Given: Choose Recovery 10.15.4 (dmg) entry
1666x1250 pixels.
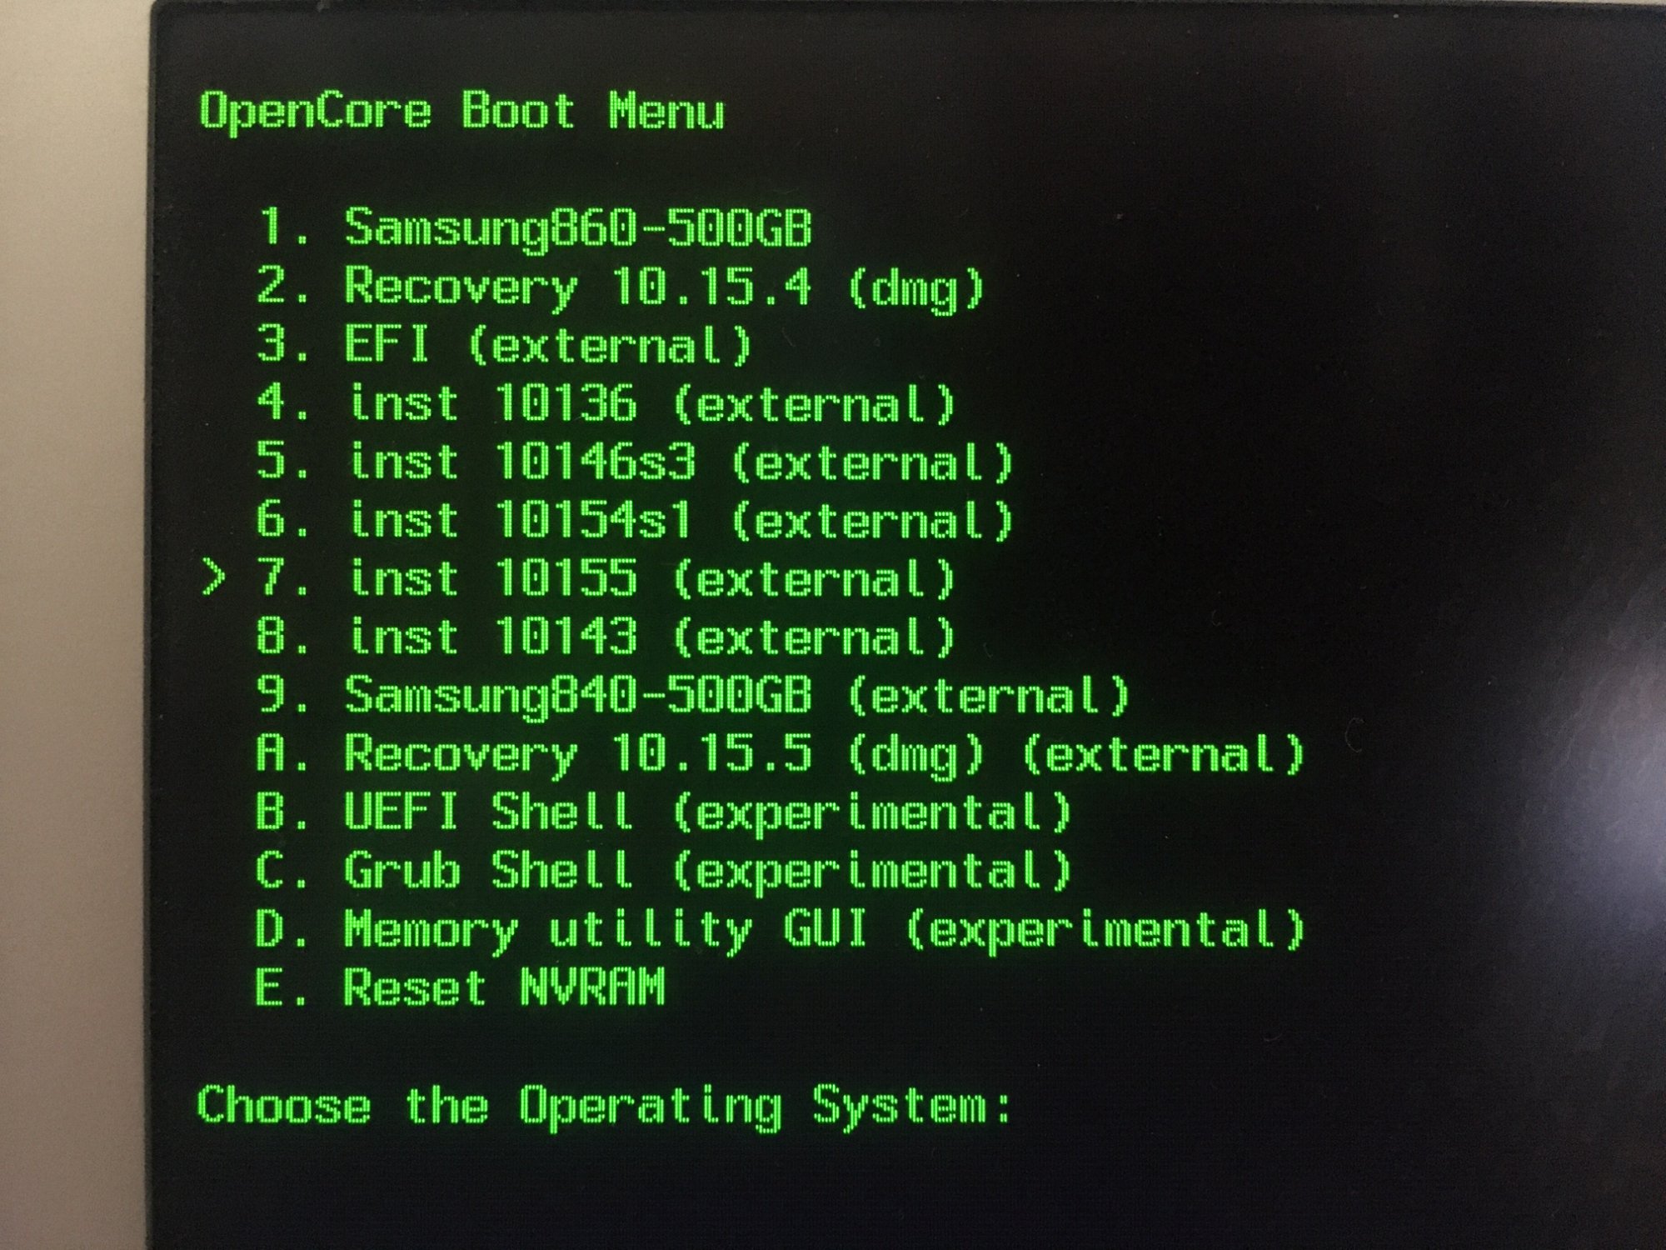Looking at the screenshot, I should (621, 287).
